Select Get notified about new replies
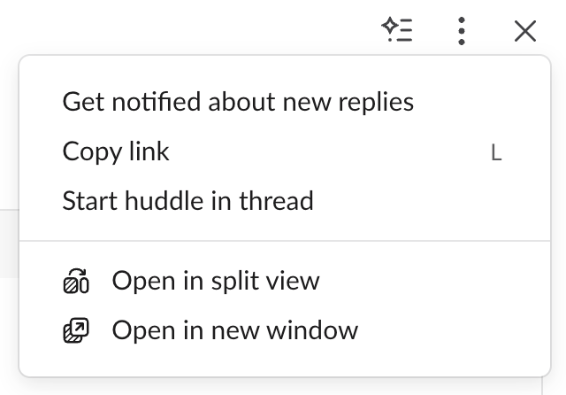Screen dimensions: 566x395 pos(238,102)
